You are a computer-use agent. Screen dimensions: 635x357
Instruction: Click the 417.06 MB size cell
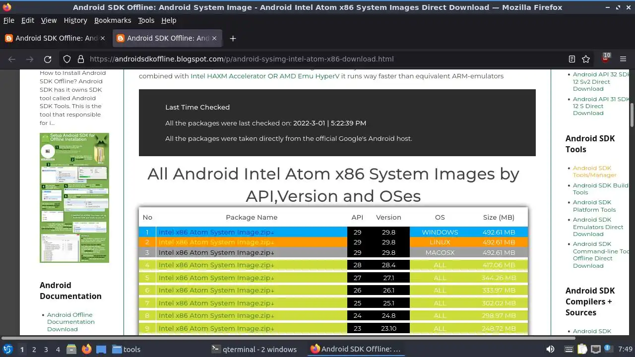pyautogui.click(x=499, y=265)
